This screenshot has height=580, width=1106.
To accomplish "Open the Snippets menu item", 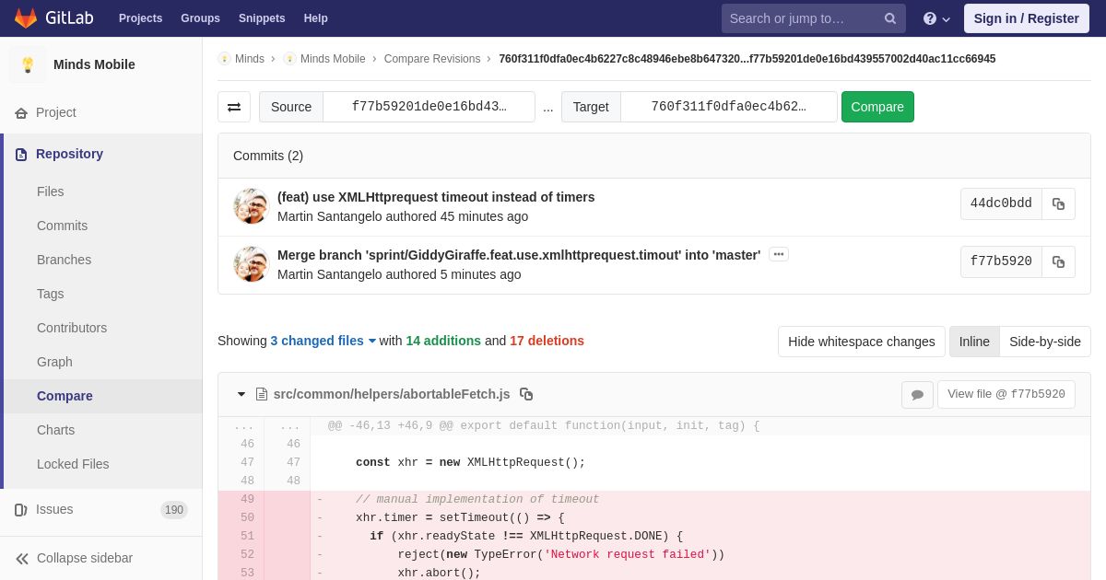I will pyautogui.click(x=262, y=18).
